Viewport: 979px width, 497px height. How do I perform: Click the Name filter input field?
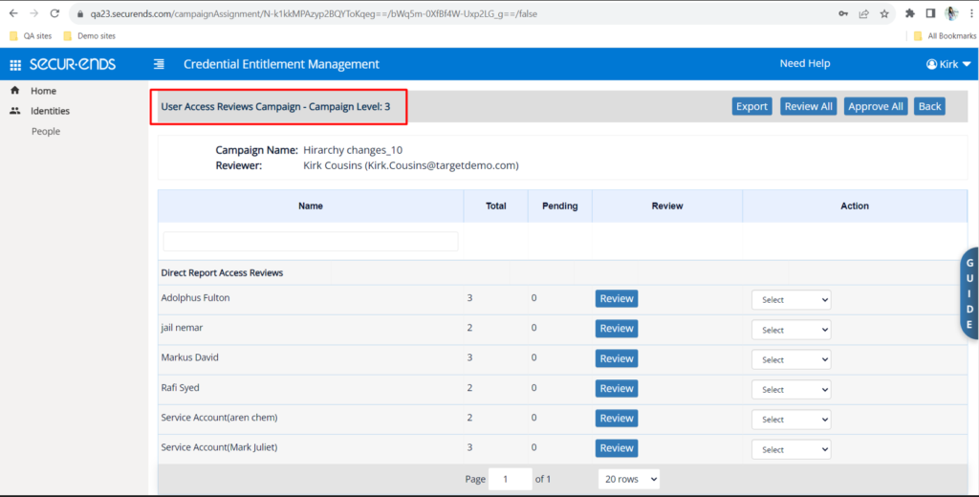click(x=311, y=242)
